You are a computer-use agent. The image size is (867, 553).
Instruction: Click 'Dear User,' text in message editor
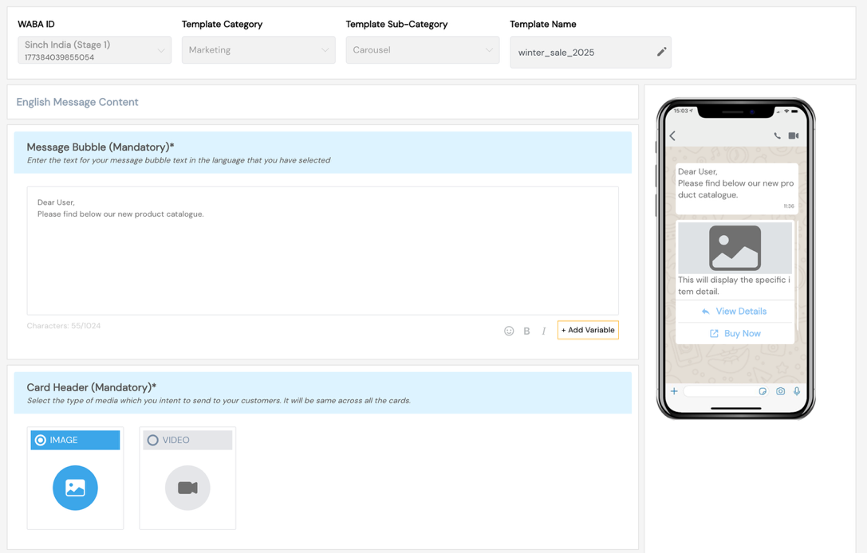(x=56, y=202)
